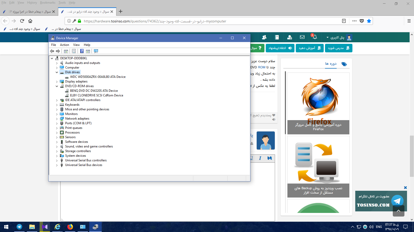The image size is (414, 232).
Task: Open File menu in Device Manager
Action: tap(54, 45)
